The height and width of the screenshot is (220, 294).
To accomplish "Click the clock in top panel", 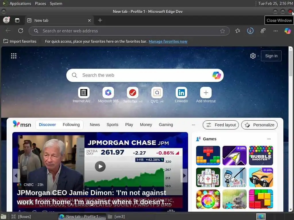I will coord(275,3).
